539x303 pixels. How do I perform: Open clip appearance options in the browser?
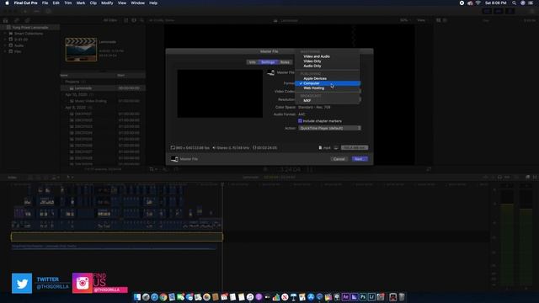tap(134, 20)
